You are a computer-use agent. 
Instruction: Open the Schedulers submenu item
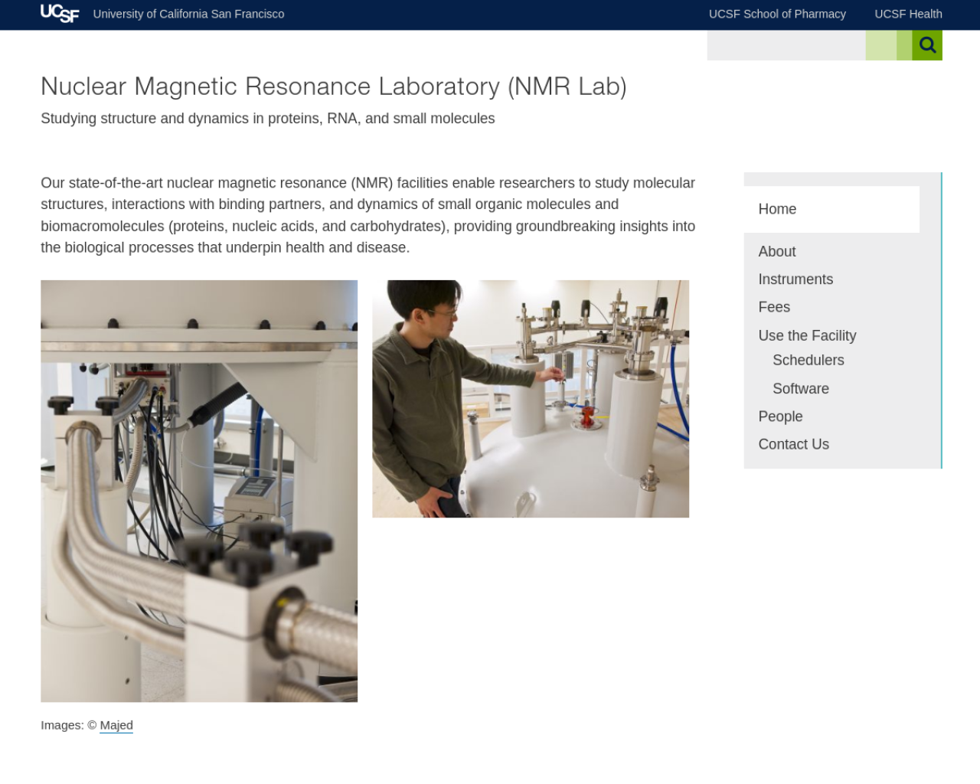point(808,360)
